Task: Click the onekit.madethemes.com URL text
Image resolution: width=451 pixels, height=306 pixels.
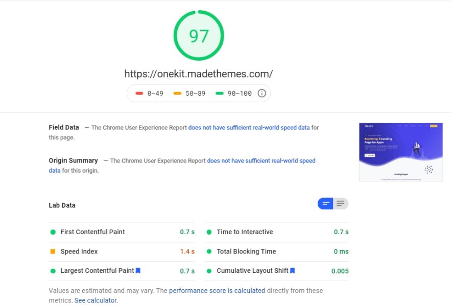Action: click(x=199, y=74)
